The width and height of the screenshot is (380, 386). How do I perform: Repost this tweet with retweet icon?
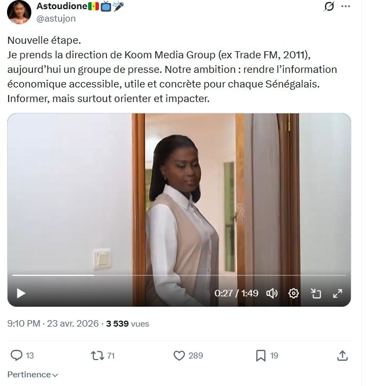(x=97, y=355)
